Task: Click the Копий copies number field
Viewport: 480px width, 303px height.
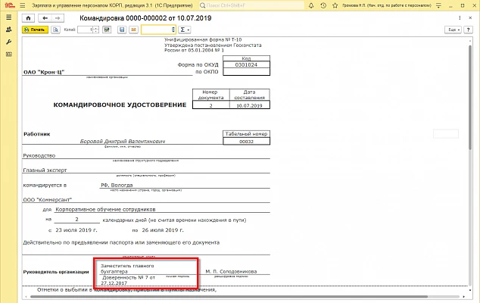Action: point(86,30)
